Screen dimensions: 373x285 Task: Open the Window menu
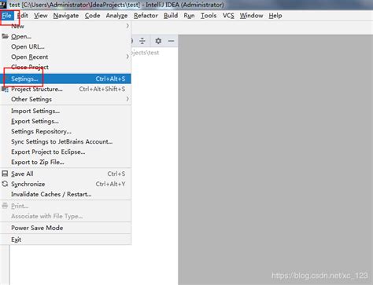point(251,16)
